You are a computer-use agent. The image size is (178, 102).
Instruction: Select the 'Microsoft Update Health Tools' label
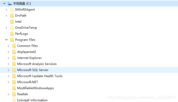[40, 76]
